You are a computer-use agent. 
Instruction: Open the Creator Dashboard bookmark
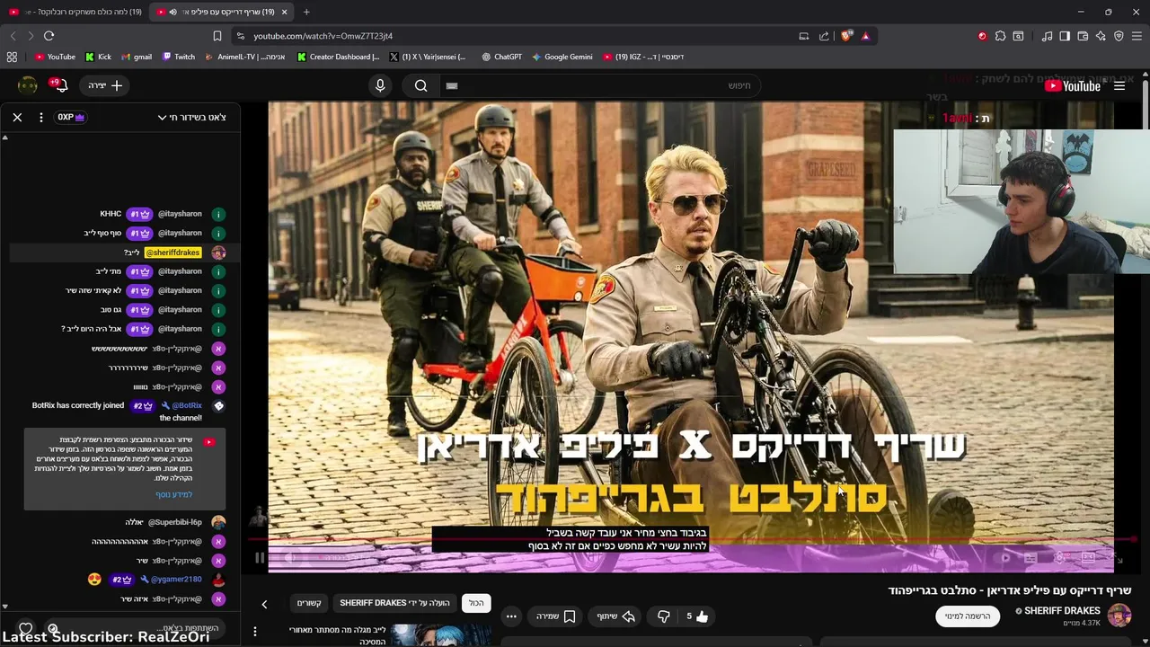pyautogui.click(x=338, y=57)
